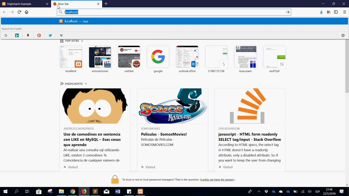349x196 pixels.
Task: Open search settings gear icon
Action: (x=343, y=35)
